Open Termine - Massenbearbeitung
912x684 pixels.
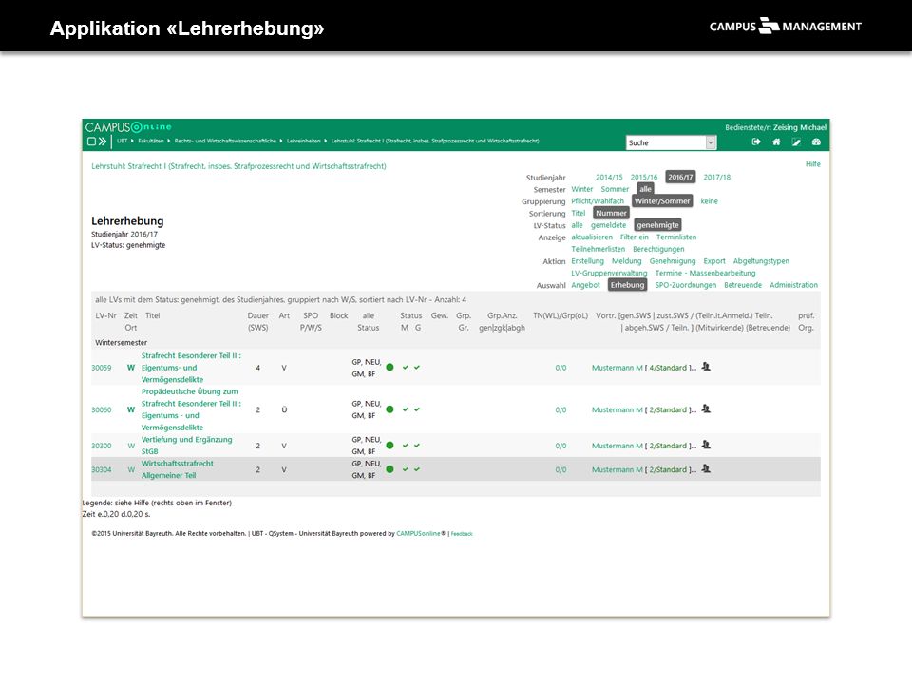coord(706,274)
